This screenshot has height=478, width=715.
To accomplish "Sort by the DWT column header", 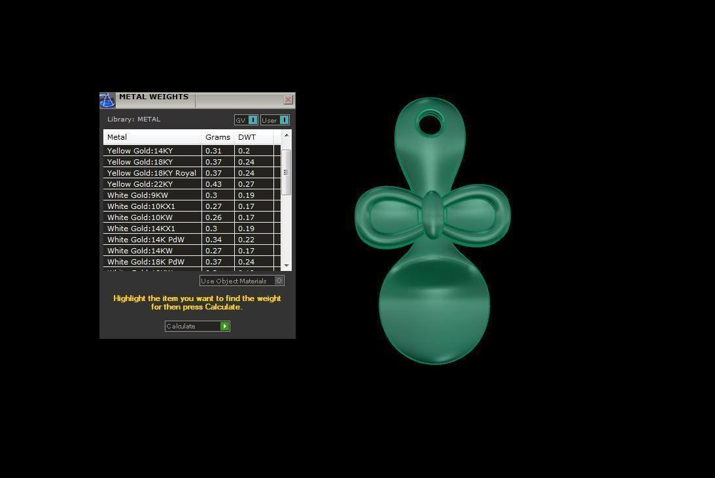I will [x=254, y=137].
